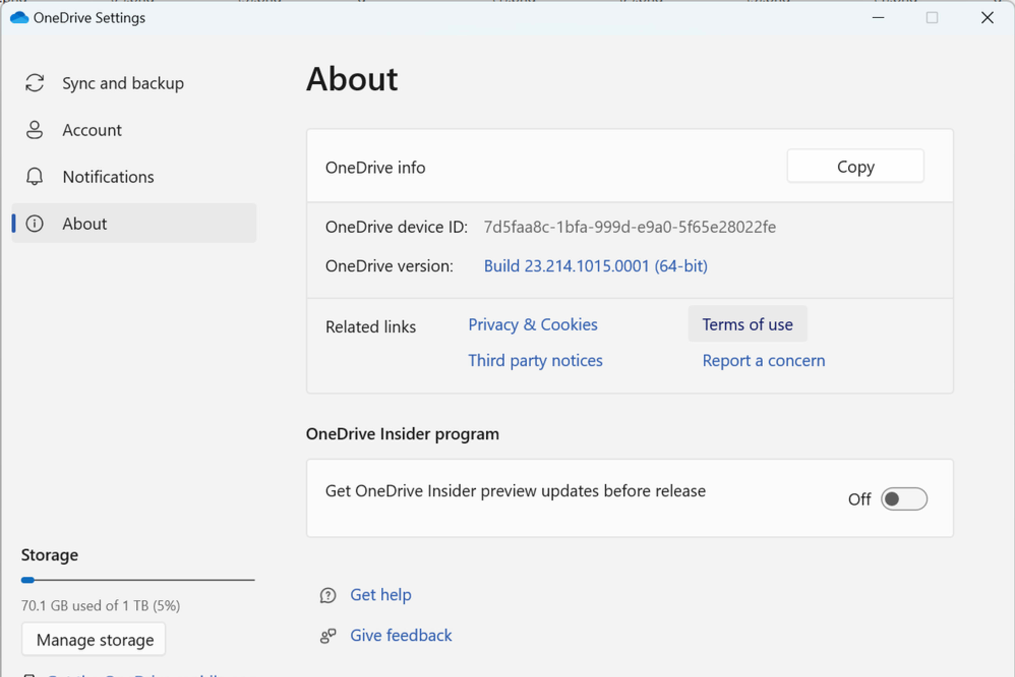Select the About page in sidebar
Viewport: 1015px width, 677px height.
pos(134,223)
